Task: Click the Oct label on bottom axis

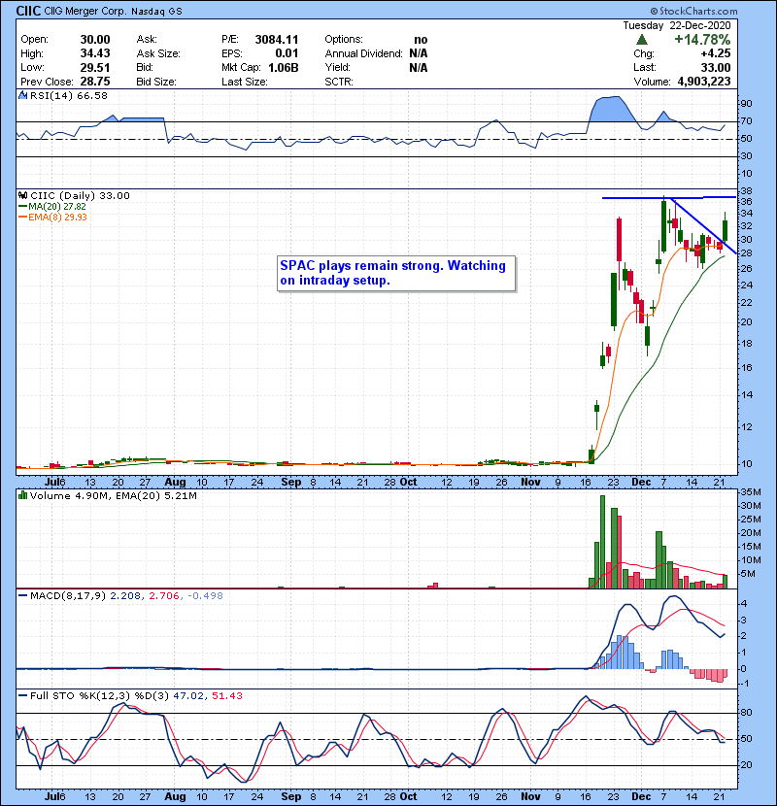Action: tap(408, 796)
